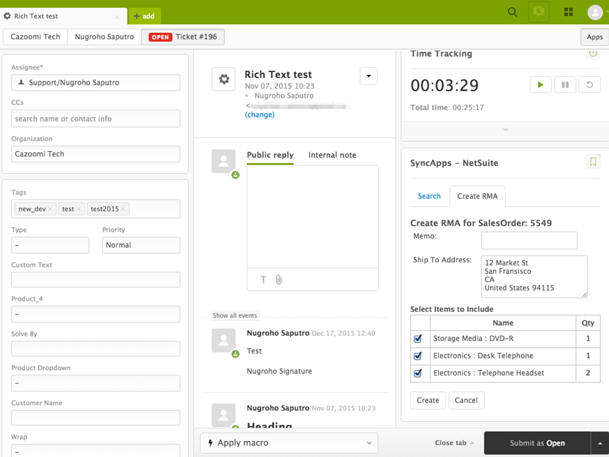Uncheck Electronics : Desk Telephone item
This screenshot has height=457, width=609.
pyautogui.click(x=418, y=356)
